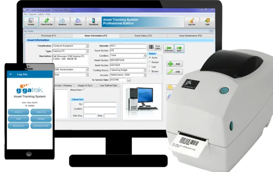Expand the Condition dropdown

[144, 55]
